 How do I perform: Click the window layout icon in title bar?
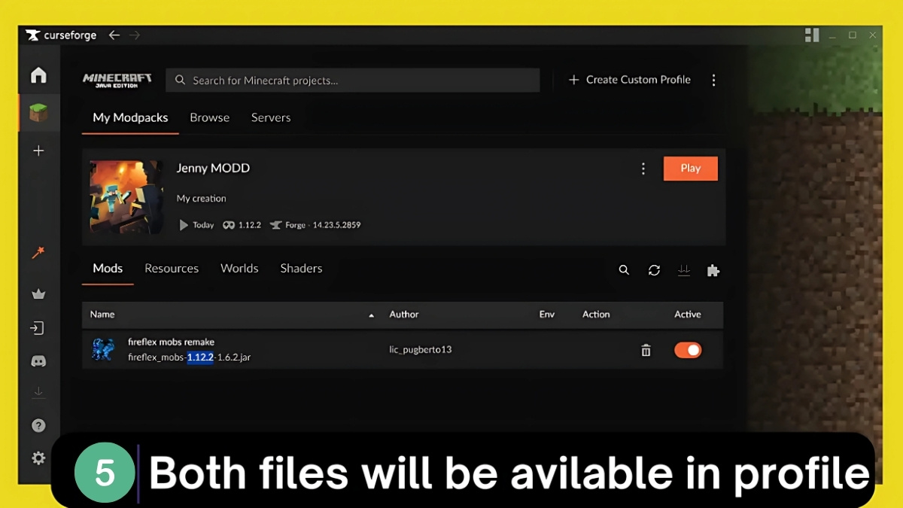coord(811,35)
